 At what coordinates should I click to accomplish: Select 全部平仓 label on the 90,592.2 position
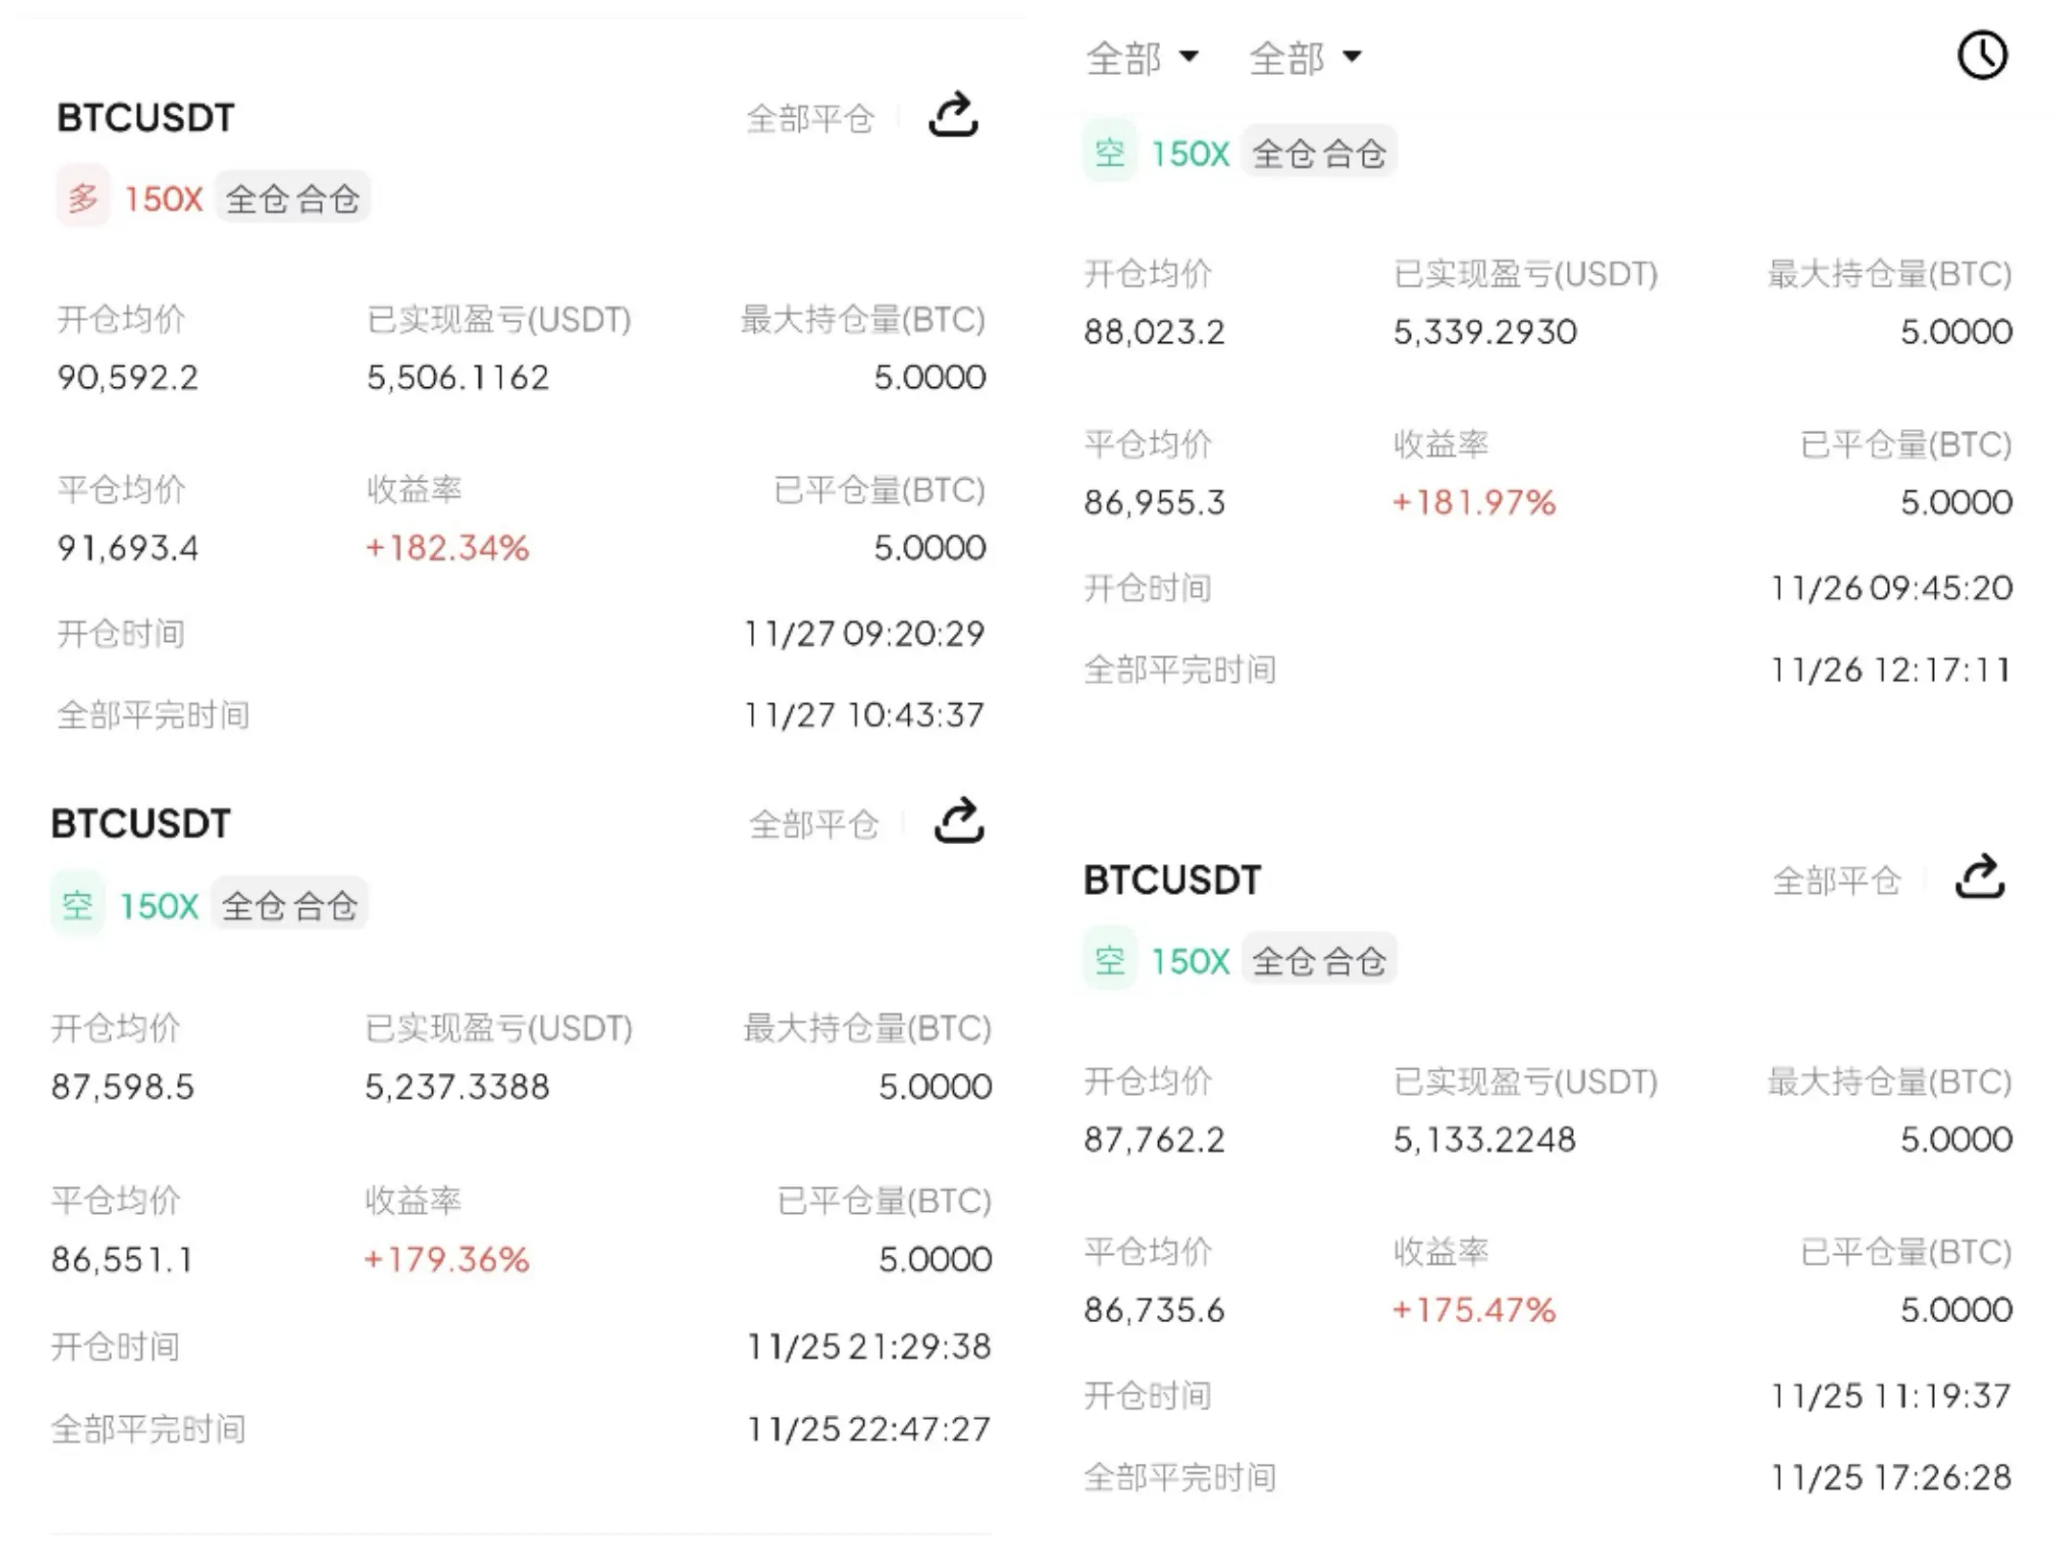click(x=810, y=119)
